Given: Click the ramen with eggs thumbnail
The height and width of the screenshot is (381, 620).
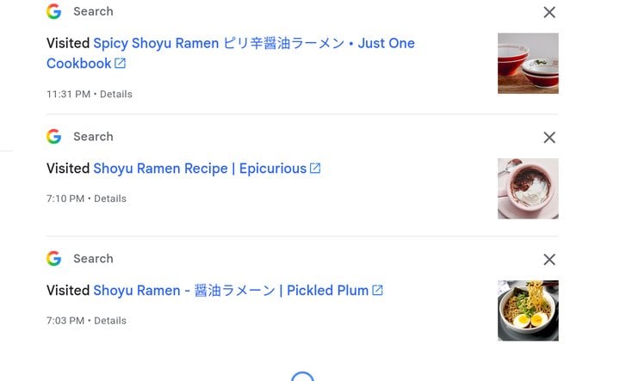Looking at the screenshot, I should tap(528, 310).
